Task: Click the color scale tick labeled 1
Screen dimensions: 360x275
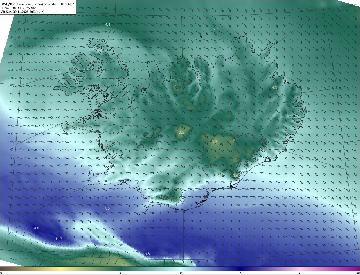Action: [x=60, y=273]
